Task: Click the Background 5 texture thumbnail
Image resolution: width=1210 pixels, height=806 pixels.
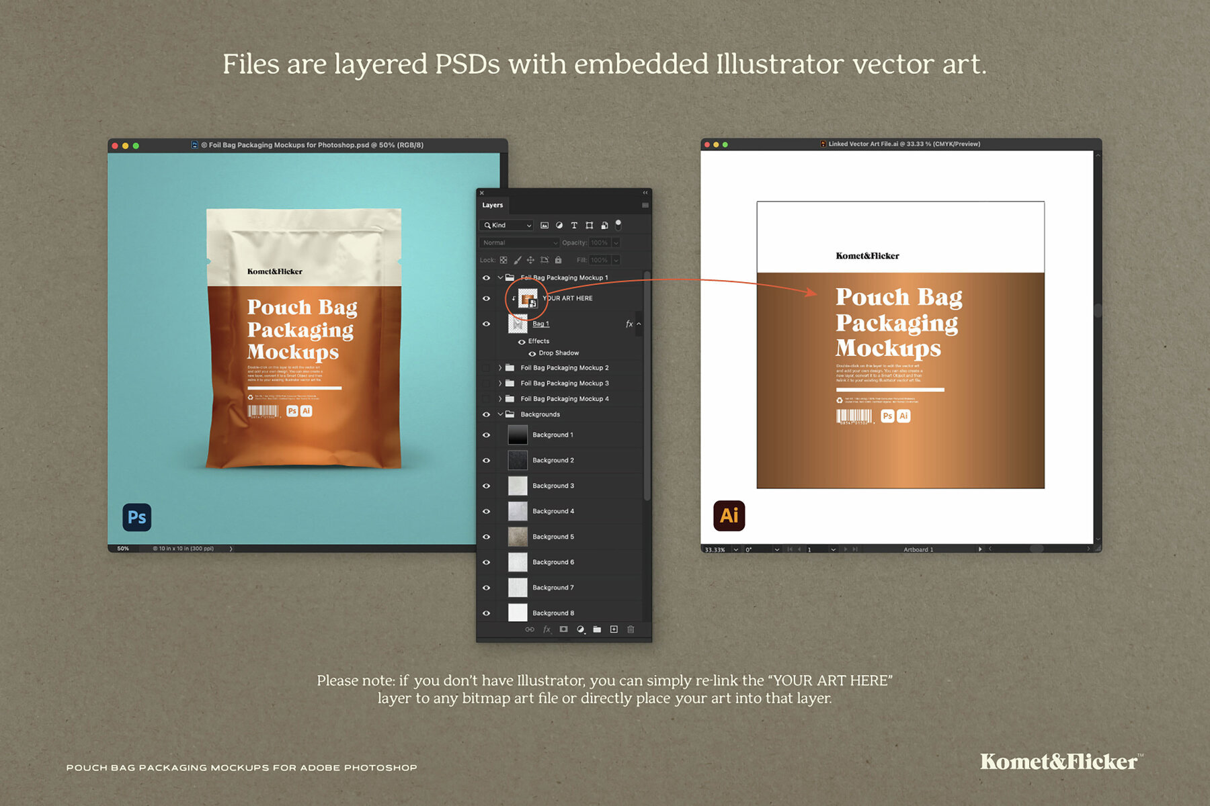Action: click(x=518, y=536)
